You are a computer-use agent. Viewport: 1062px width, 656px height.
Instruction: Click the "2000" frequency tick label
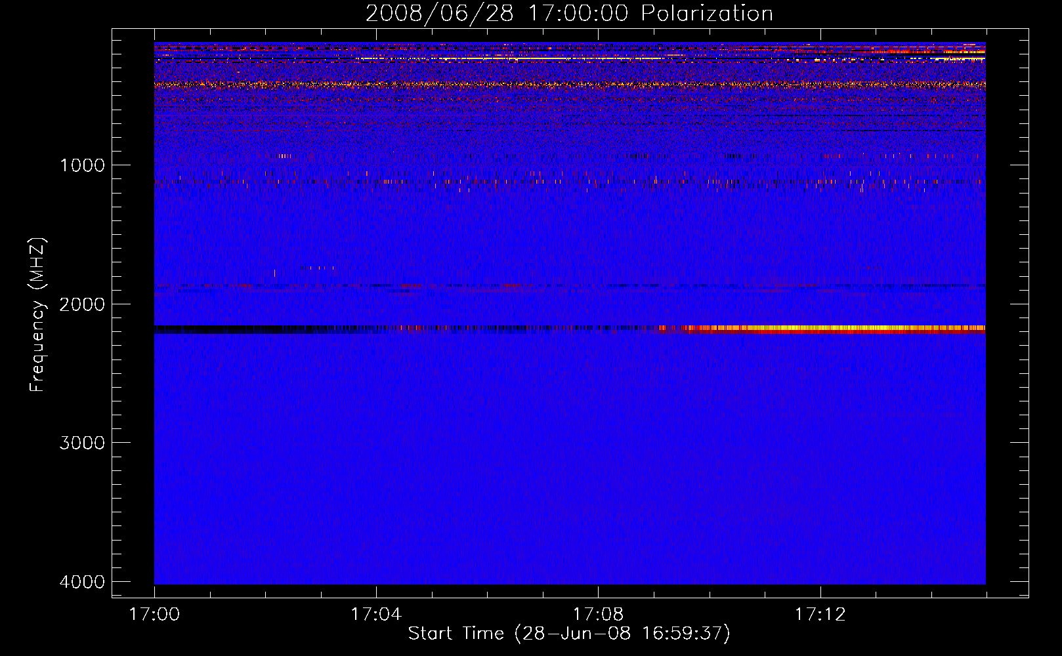82,304
